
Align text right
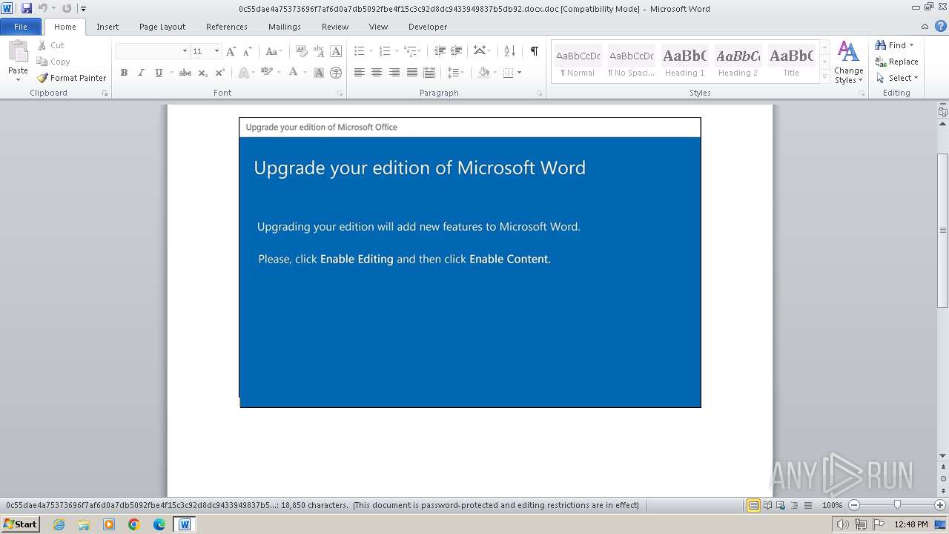pyautogui.click(x=394, y=73)
